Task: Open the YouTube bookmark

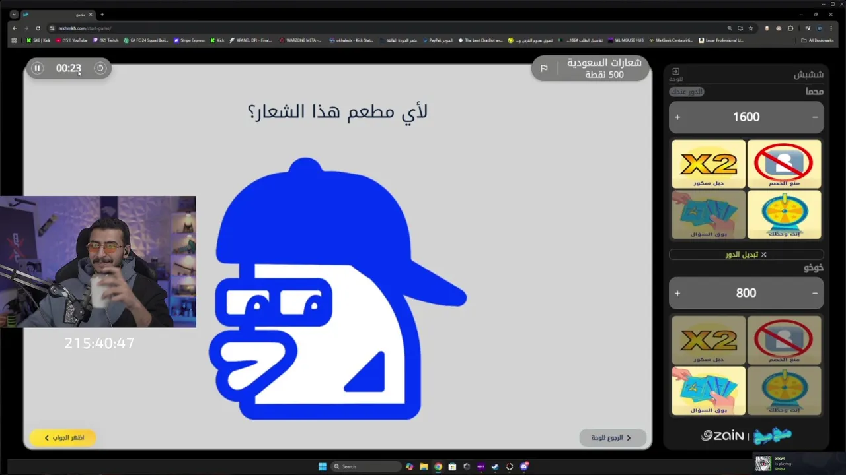Action: click(x=71, y=40)
